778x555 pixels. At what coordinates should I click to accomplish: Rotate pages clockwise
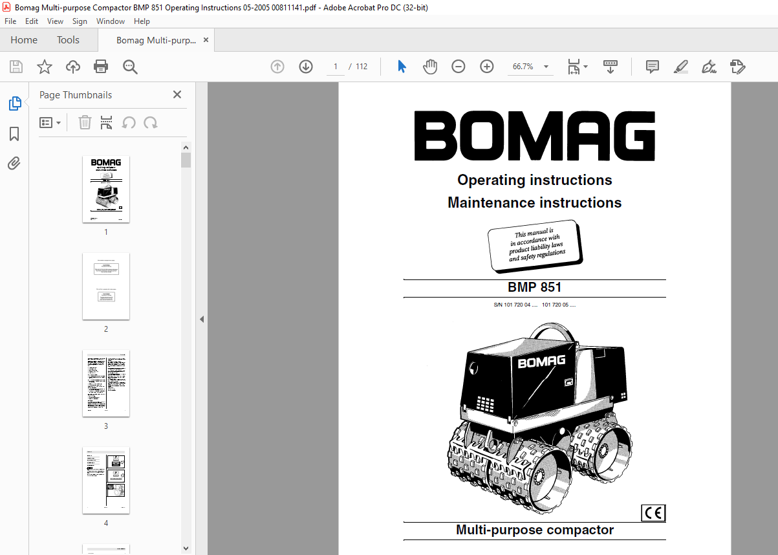[151, 122]
